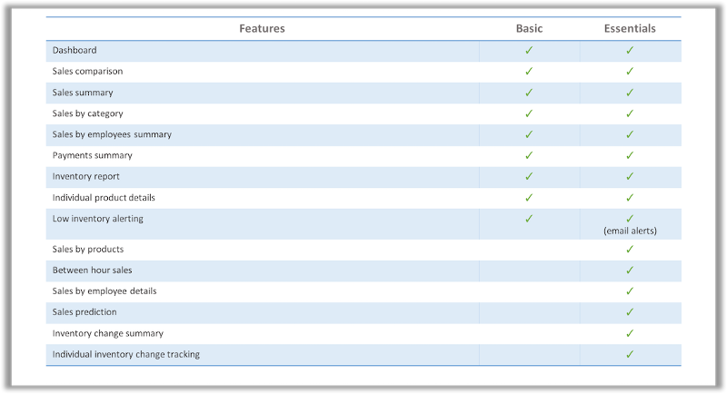Viewport: 727px width, 394px height.
Task: Click the Essentials checkmark for Individual inventory change tracking
Action: point(630,354)
